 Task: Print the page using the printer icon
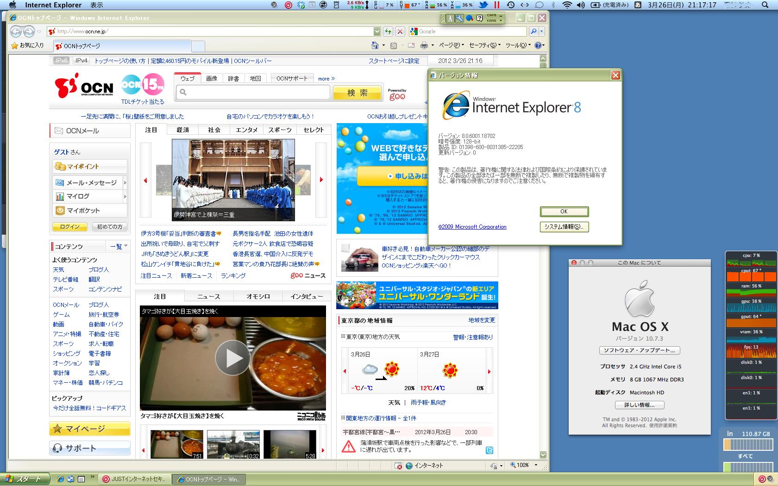click(424, 45)
